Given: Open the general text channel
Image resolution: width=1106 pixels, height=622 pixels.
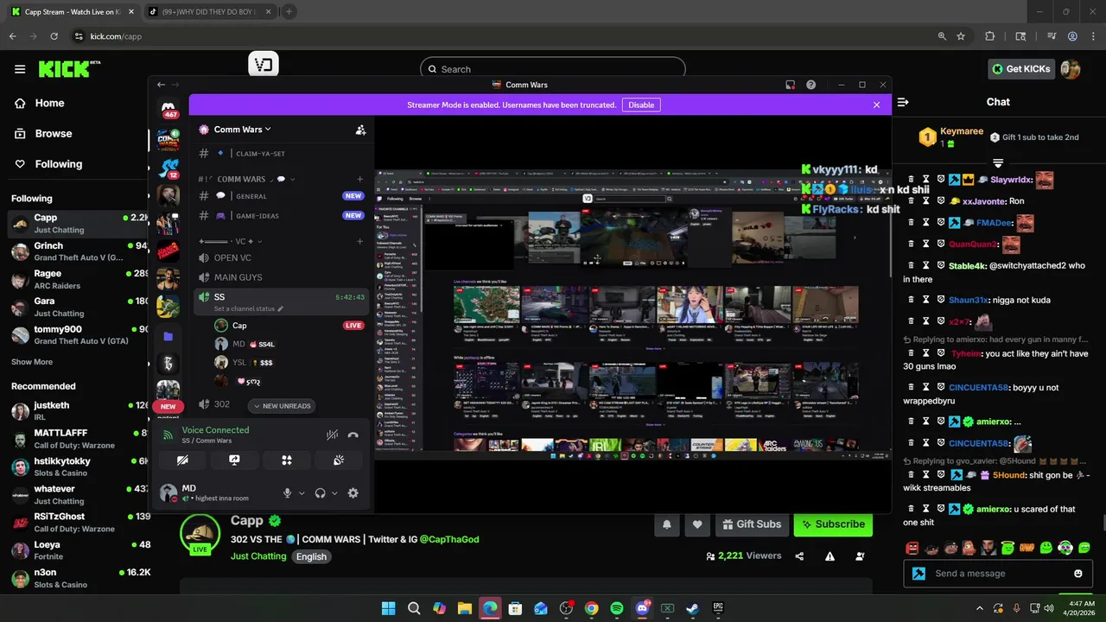Looking at the screenshot, I should 283,196.
